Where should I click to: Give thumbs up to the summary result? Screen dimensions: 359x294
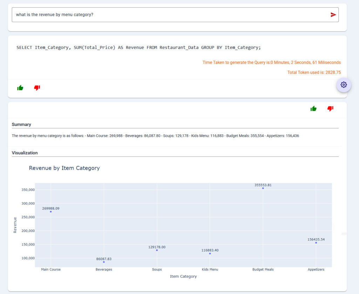[x=313, y=109]
